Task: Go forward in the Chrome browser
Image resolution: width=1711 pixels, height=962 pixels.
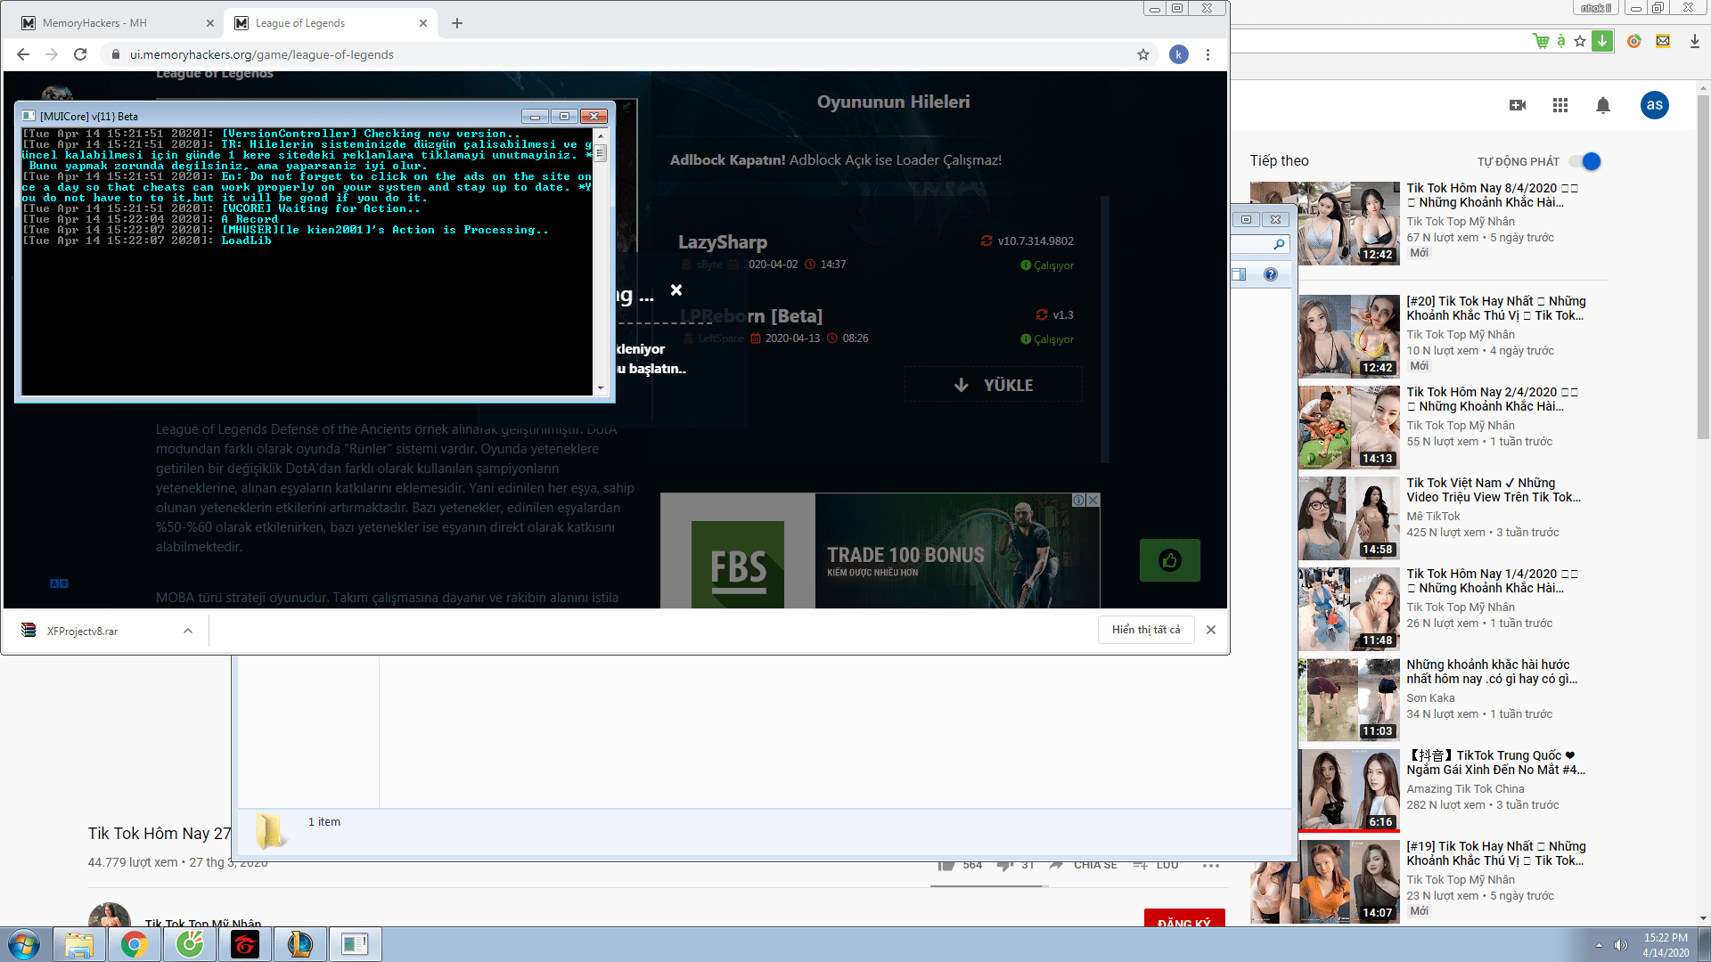Action: (x=52, y=54)
